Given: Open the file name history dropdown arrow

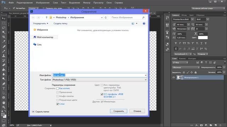Looking at the screenshot, I should point(145,75).
